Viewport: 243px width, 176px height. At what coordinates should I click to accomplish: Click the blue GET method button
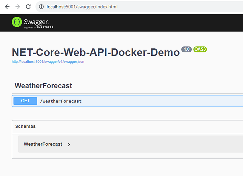coord(25,101)
